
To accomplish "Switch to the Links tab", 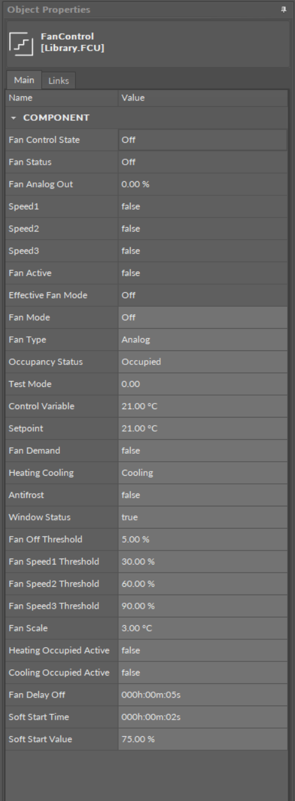I will 59,81.
